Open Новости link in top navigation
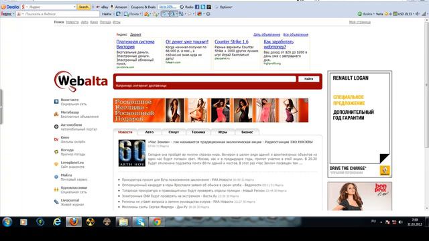 [x=72, y=22]
